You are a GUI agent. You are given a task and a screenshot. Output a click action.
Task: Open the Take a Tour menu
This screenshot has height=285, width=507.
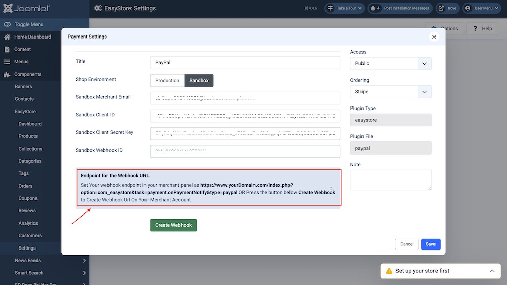(x=344, y=9)
